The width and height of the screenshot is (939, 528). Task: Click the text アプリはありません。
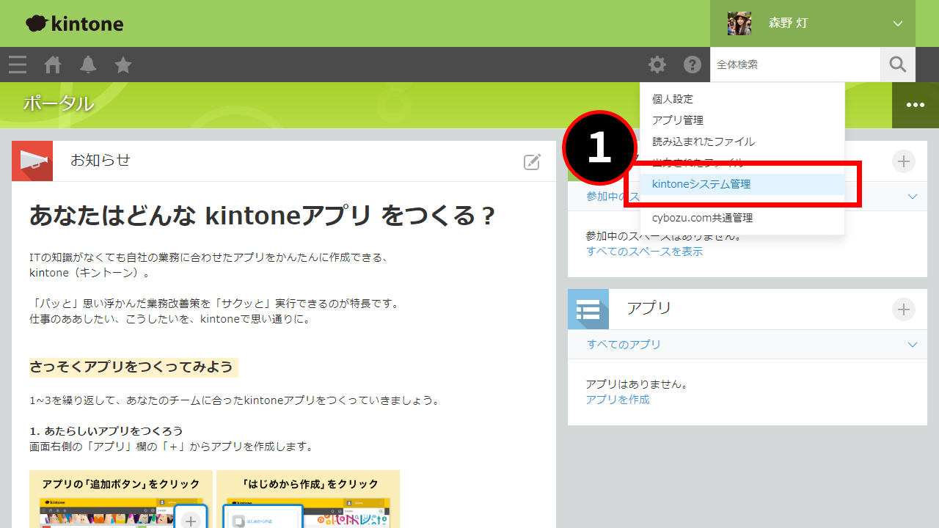pos(637,384)
